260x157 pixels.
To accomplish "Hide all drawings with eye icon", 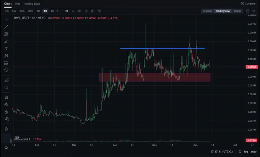I will click(x=6, y=119).
